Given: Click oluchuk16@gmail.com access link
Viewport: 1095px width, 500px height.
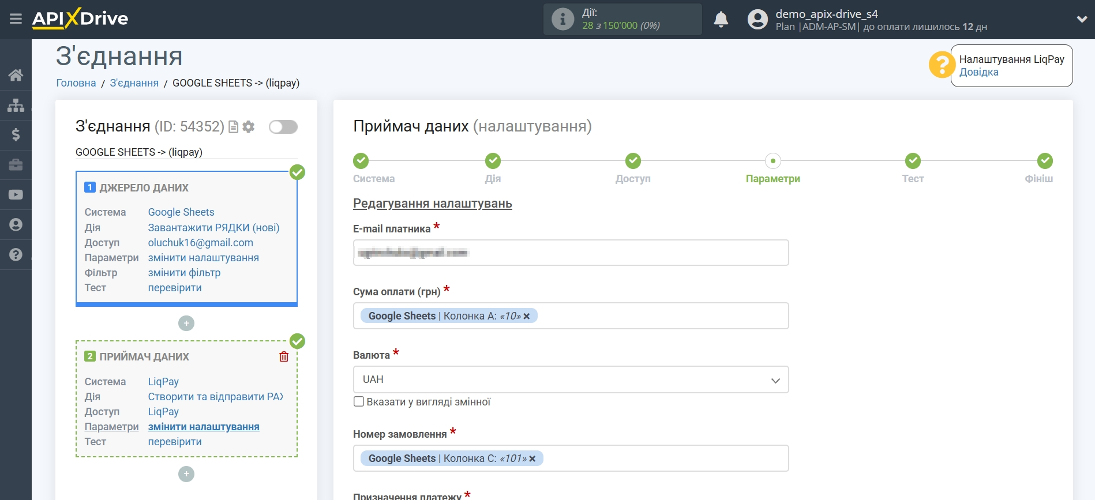Looking at the screenshot, I should (200, 243).
